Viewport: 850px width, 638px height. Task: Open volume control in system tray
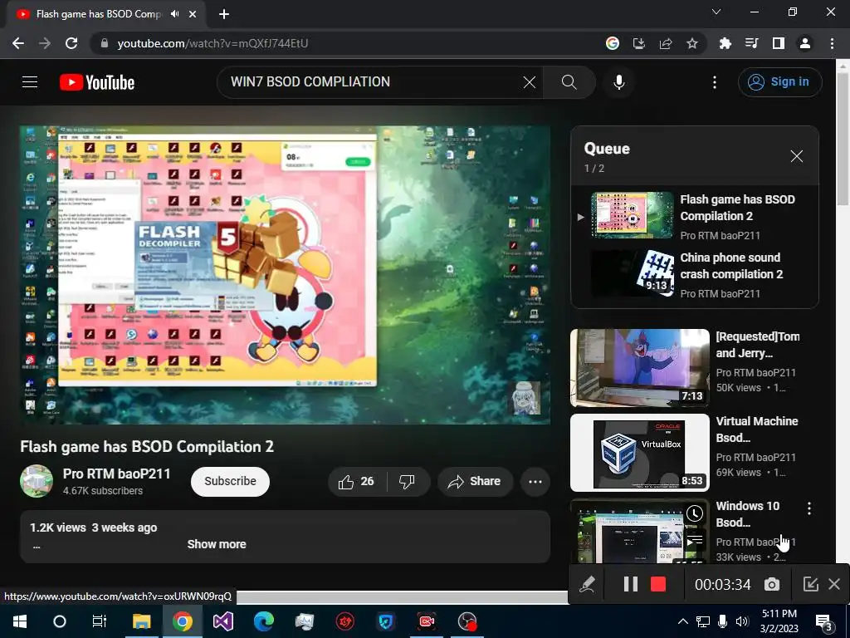point(743,621)
